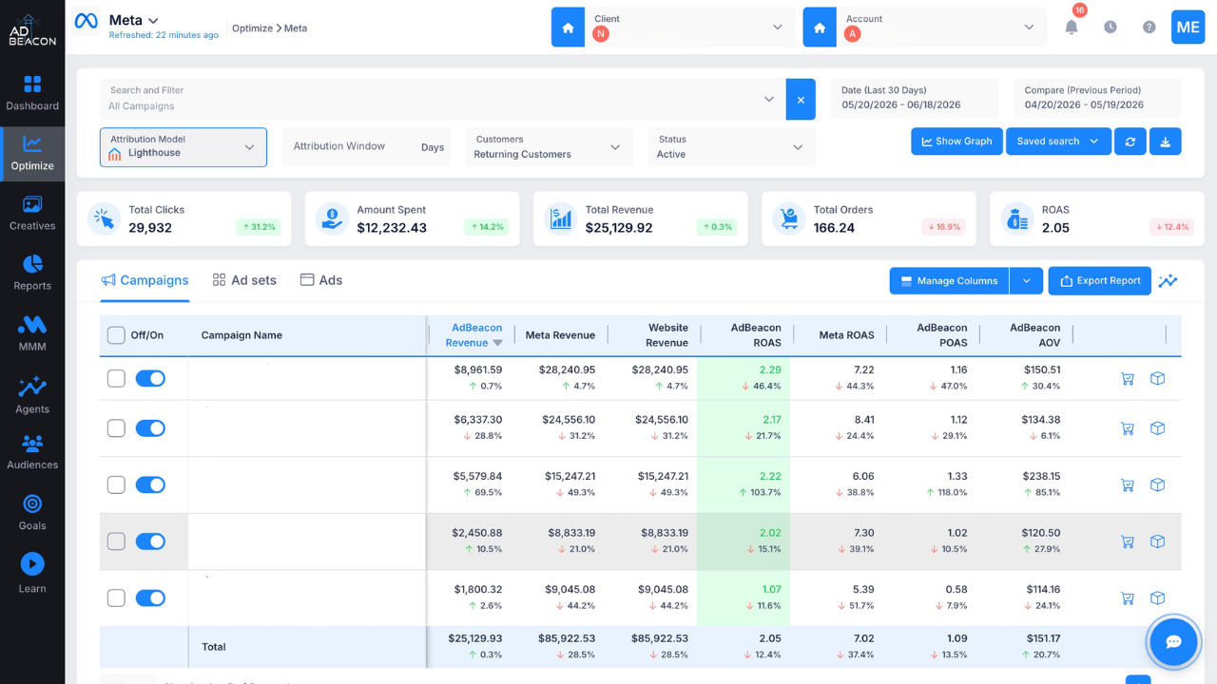Image resolution: width=1217 pixels, height=684 pixels.
Task: Click the Manage Columns button
Action: (x=949, y=280)
